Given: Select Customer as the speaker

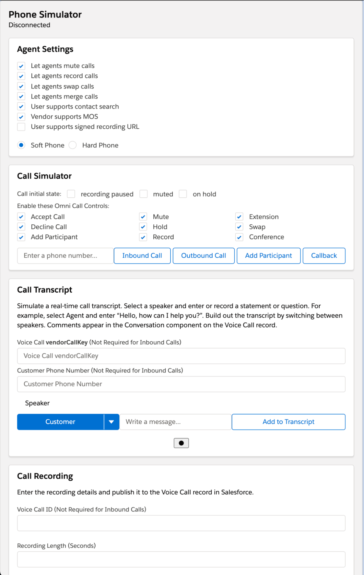Looking at the screenshot, I should tap(60, 422).
